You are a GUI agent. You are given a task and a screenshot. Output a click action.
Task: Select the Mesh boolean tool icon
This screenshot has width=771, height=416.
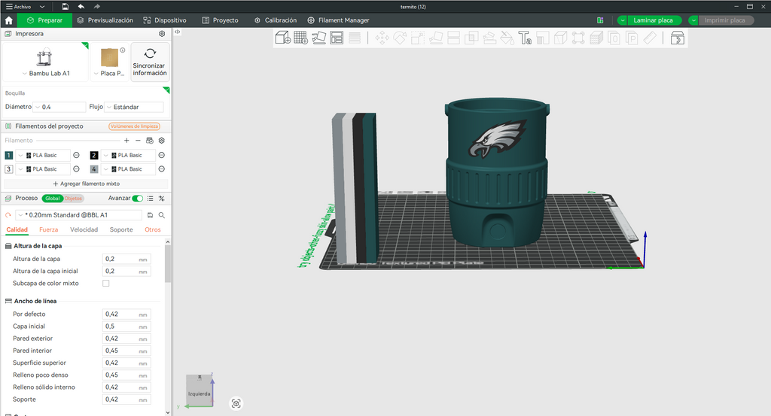471,38
